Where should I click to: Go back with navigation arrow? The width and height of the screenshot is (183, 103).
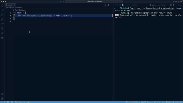coord(61,2)
